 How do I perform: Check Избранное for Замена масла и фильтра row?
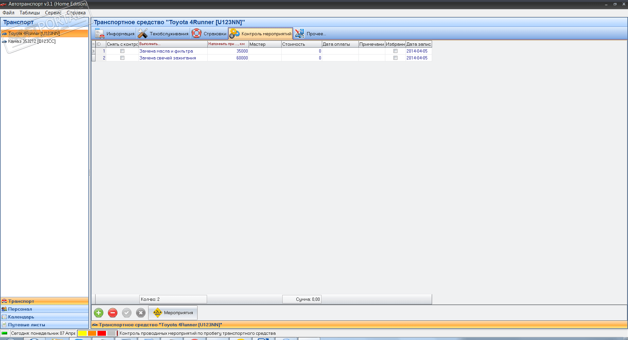coord(395,51)
